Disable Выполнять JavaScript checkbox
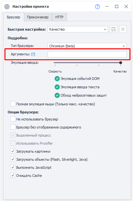133x201 pixels. click(13, 167)
